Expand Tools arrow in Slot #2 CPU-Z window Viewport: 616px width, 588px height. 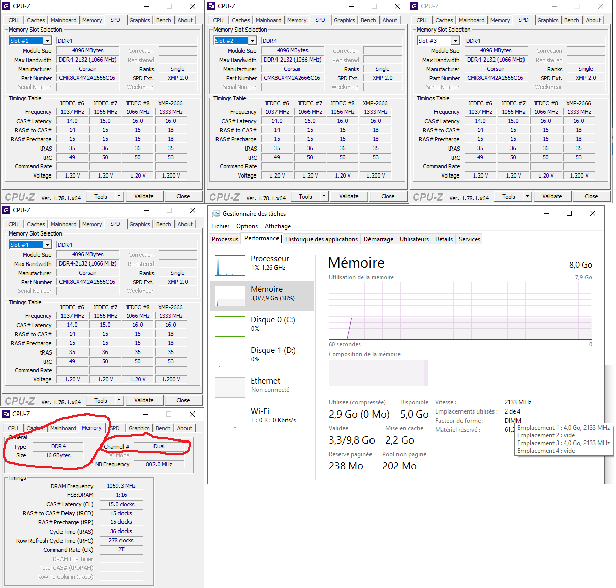pyautogui.click(x=324, y=196)
